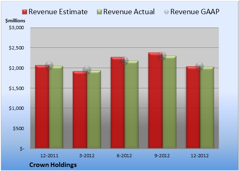Image resolution: width=239 pixels, height=171 pixels.
Task: Click the gray Revenue GAAP legend marker
Action: 167,12
